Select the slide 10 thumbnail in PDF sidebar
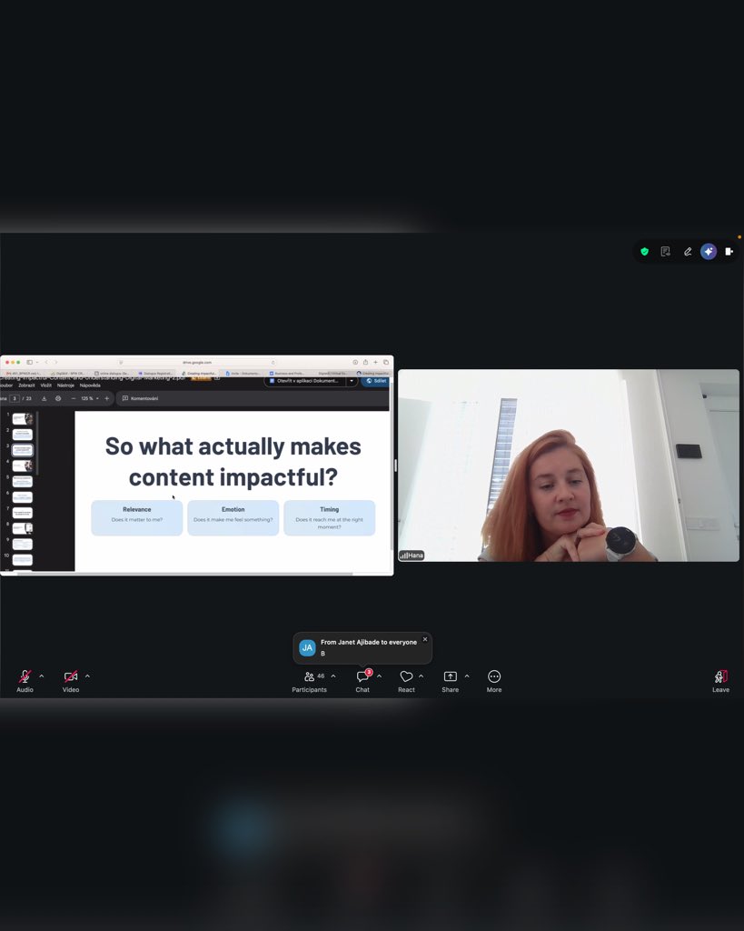Screen dimensions: 744x931 [23, 559]
